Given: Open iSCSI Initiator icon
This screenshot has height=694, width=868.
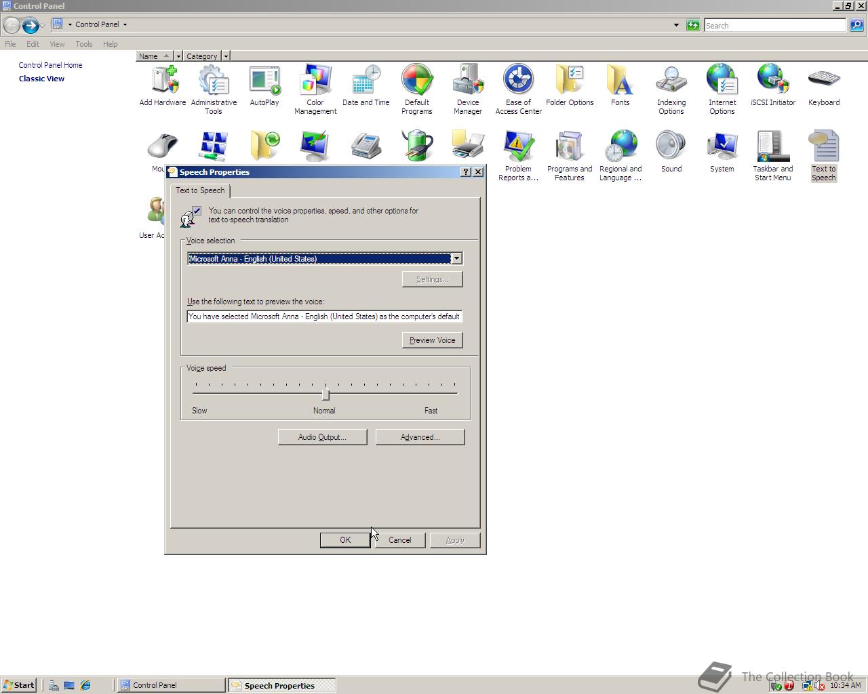Looking at the screenshot, I should [773, 86].
